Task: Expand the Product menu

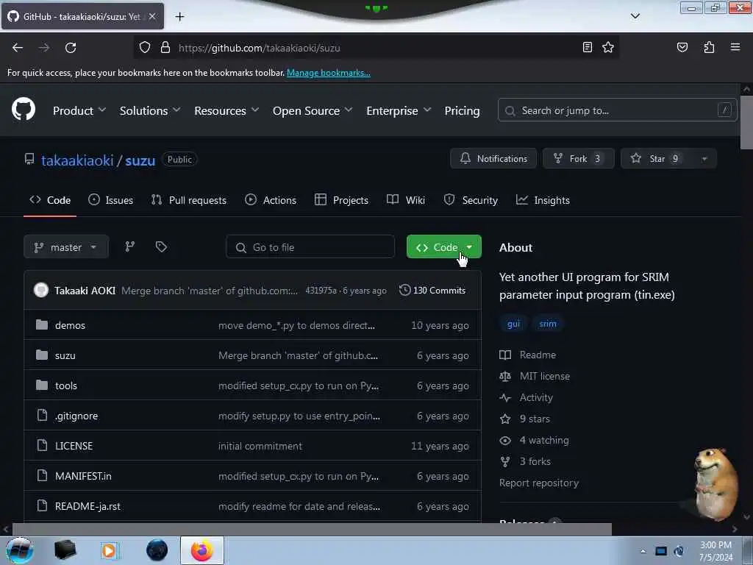Action: tap(79, 110)
